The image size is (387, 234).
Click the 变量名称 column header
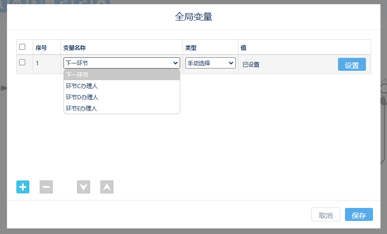(x=74, y=48)
